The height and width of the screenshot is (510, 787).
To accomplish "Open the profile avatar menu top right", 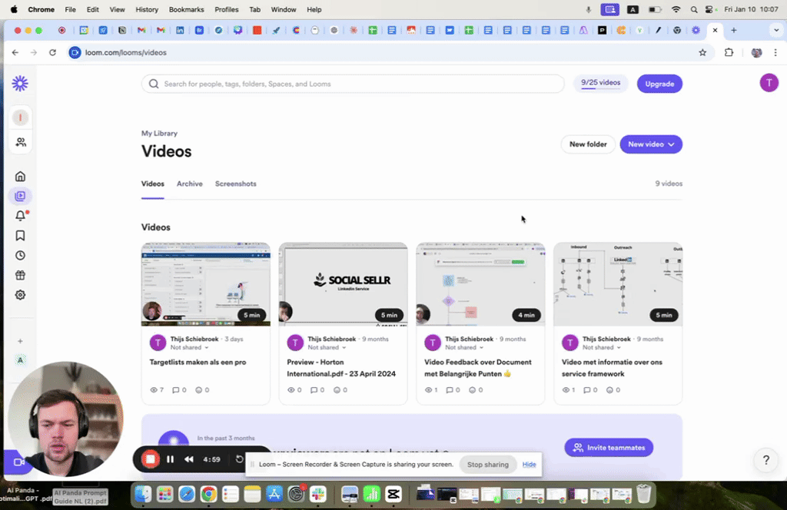I will (769, 82).
